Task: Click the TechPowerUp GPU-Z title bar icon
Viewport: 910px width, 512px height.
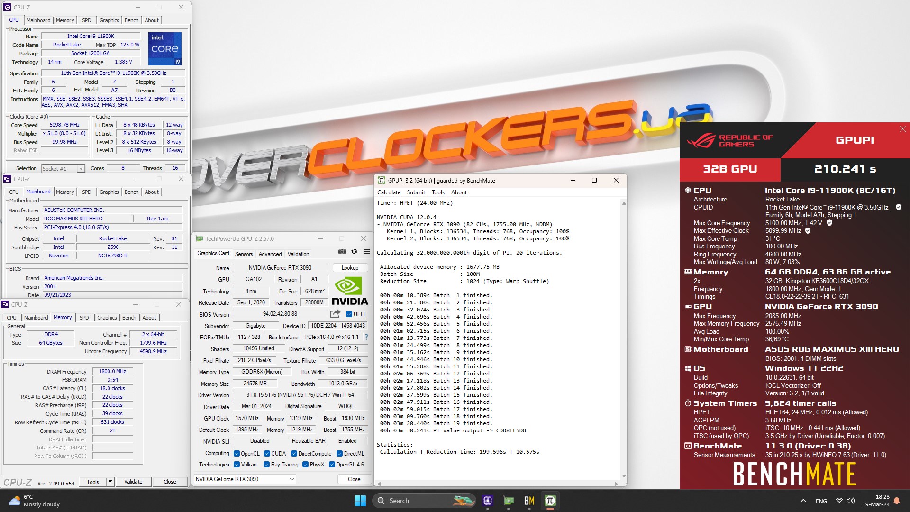Action: pyautogui.click(x=200, y=238)
